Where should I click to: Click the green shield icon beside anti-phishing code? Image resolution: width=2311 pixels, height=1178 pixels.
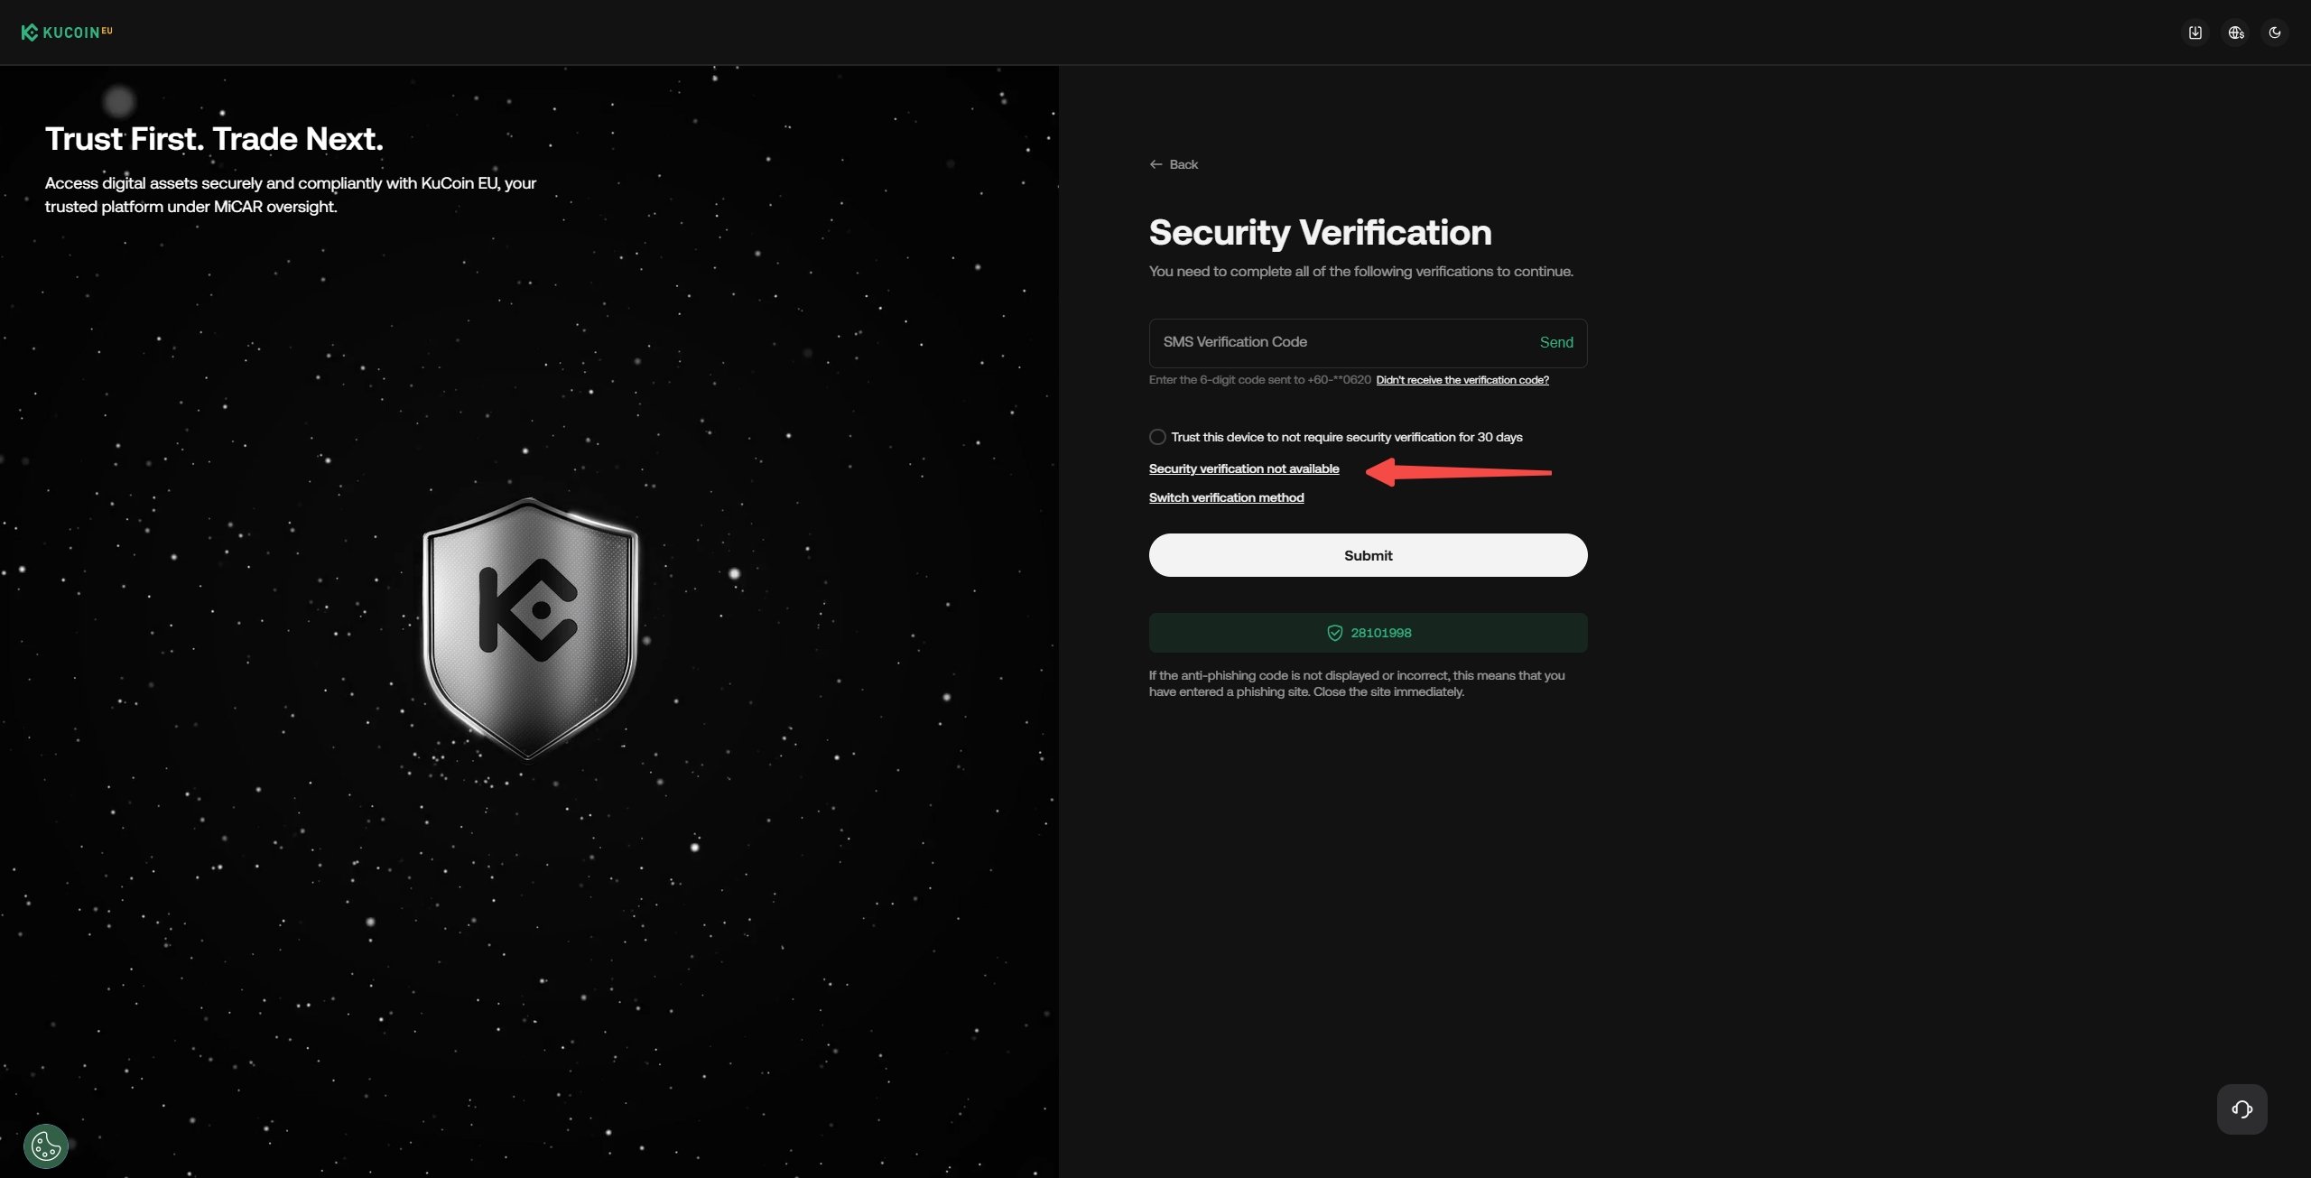point(1334,633)
